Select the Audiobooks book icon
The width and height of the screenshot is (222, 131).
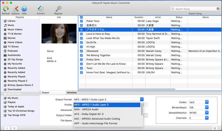pyautogui.click(x=5, y=55)
